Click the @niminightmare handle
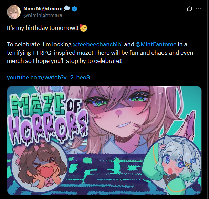Image resolution: width=209 pixels, height=199 pixels. [x=43, y=15]
